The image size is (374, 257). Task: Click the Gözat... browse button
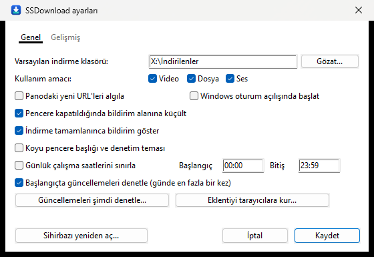(330, 61)
